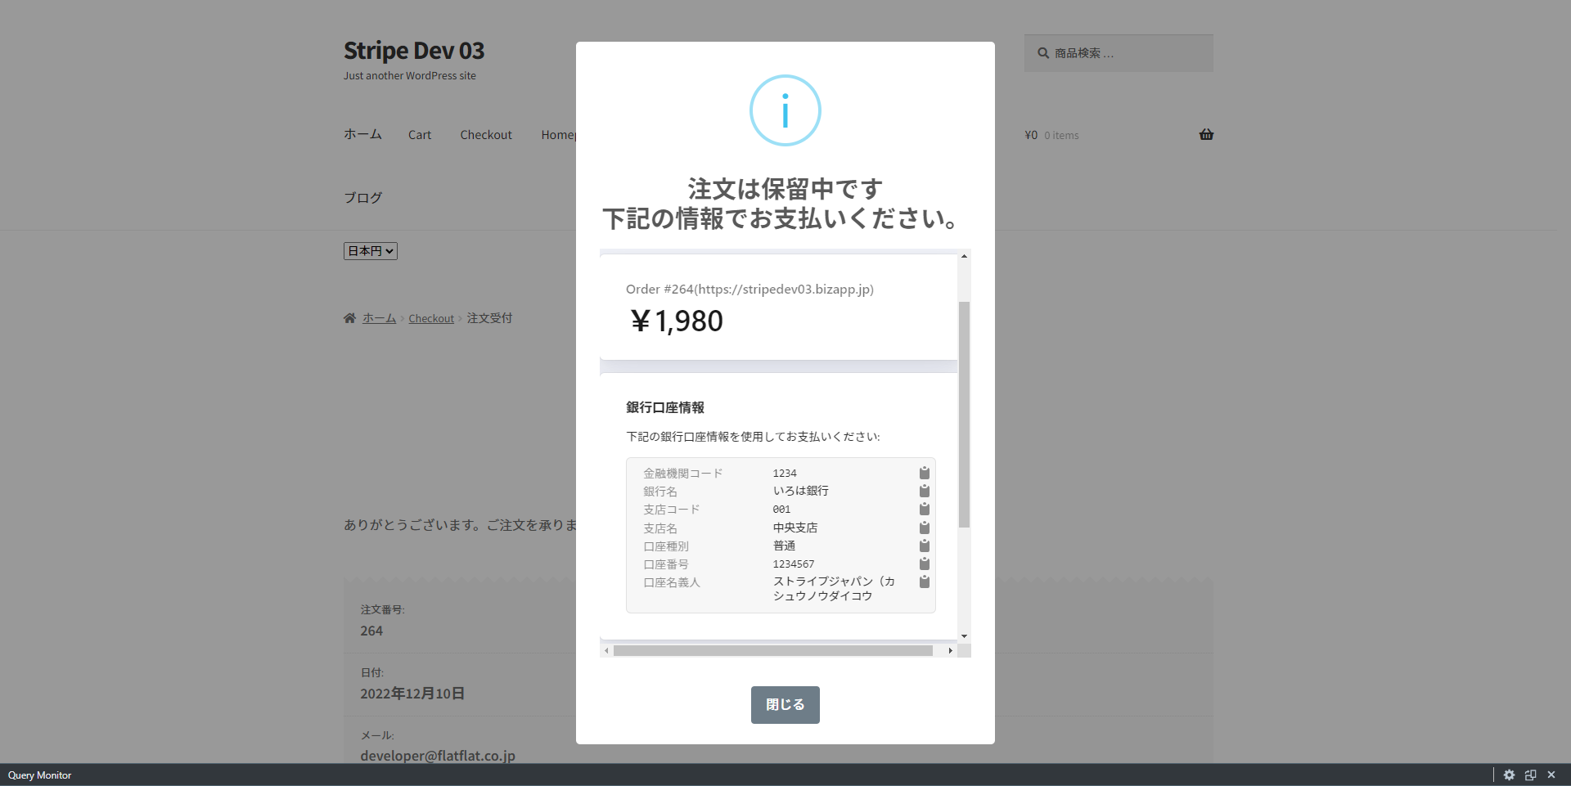Close the Query Monitor bar

tap(1551, 775)
